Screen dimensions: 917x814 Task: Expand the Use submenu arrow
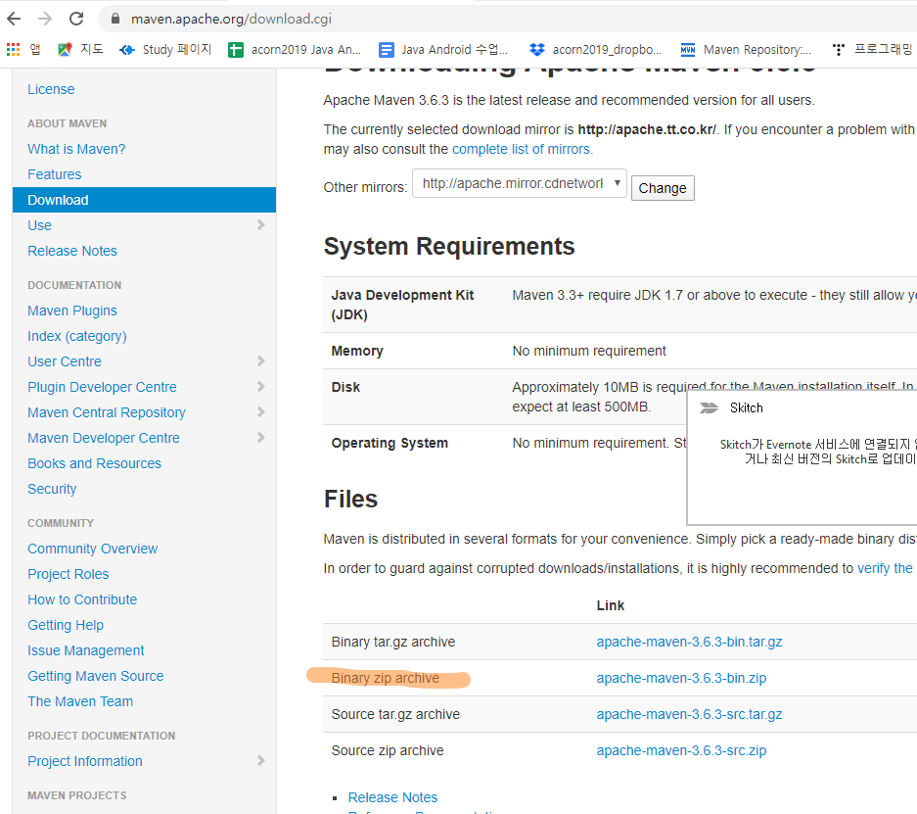261,225
